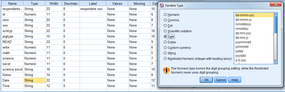Image resolution: width=285 pixels, height=92 pixels.
Task: Select the yyyyddd date format
Action: 254,56
